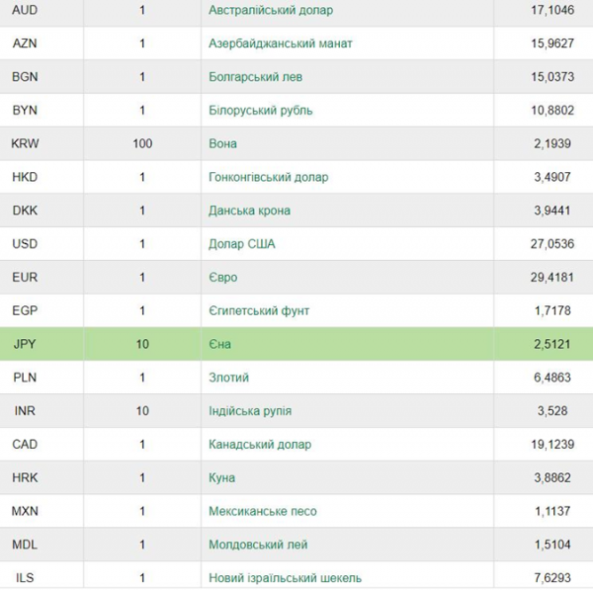Open the Болгарський лев link
The width and height of the screenshot is (593, 591).
click(256, 77)
